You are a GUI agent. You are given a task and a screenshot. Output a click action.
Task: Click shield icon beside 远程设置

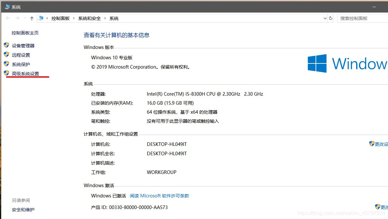(x=6, y=54)
